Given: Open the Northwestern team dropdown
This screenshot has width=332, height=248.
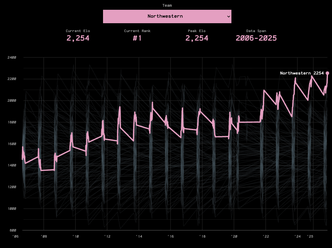Looking at the screenshot, I should coord(167,16).
